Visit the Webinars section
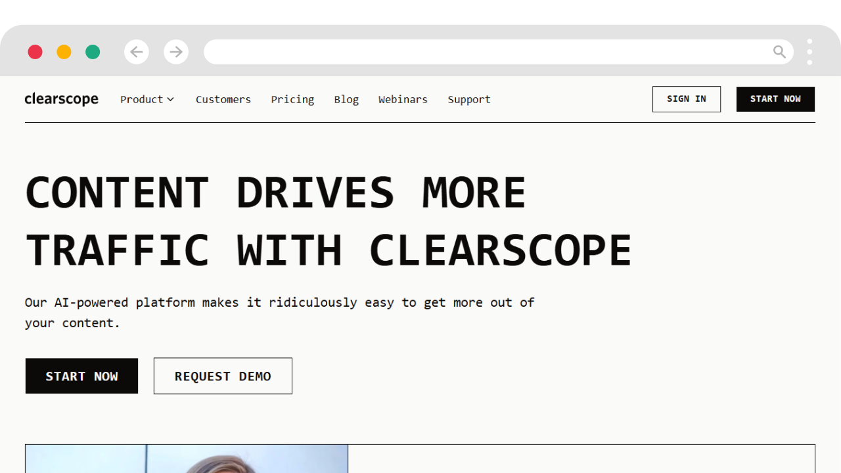 pos(403,99)
